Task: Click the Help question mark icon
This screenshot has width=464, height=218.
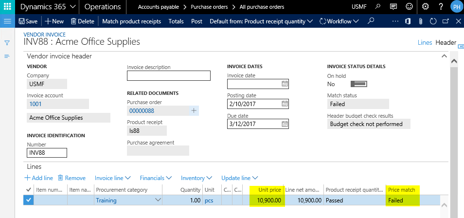Action: pos(441,7)
